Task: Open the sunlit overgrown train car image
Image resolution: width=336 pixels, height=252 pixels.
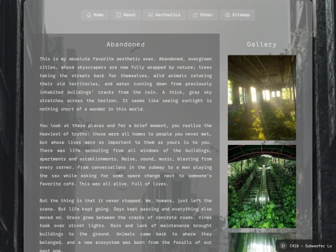Action: (262, 98)
